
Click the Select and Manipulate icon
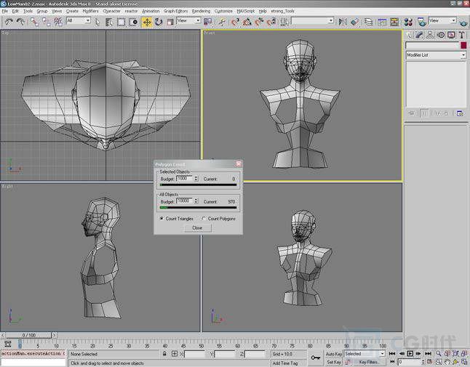coord(222,22)
